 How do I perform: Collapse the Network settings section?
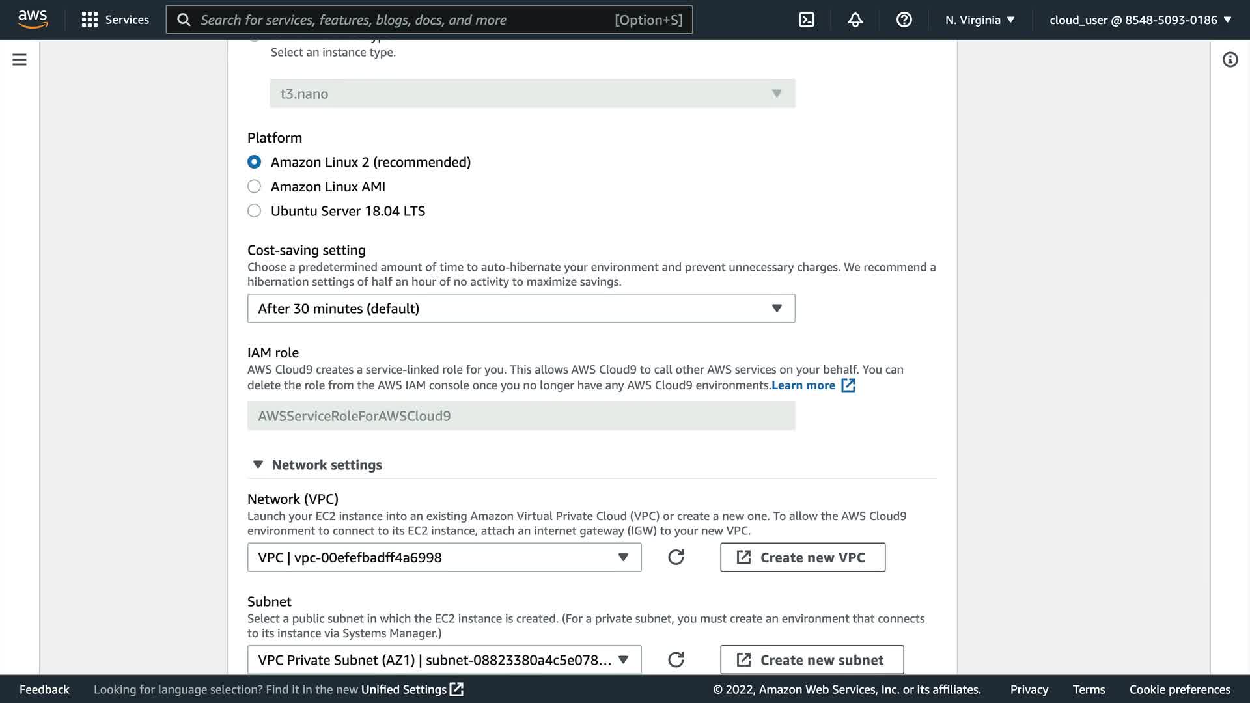coord(258,465)
